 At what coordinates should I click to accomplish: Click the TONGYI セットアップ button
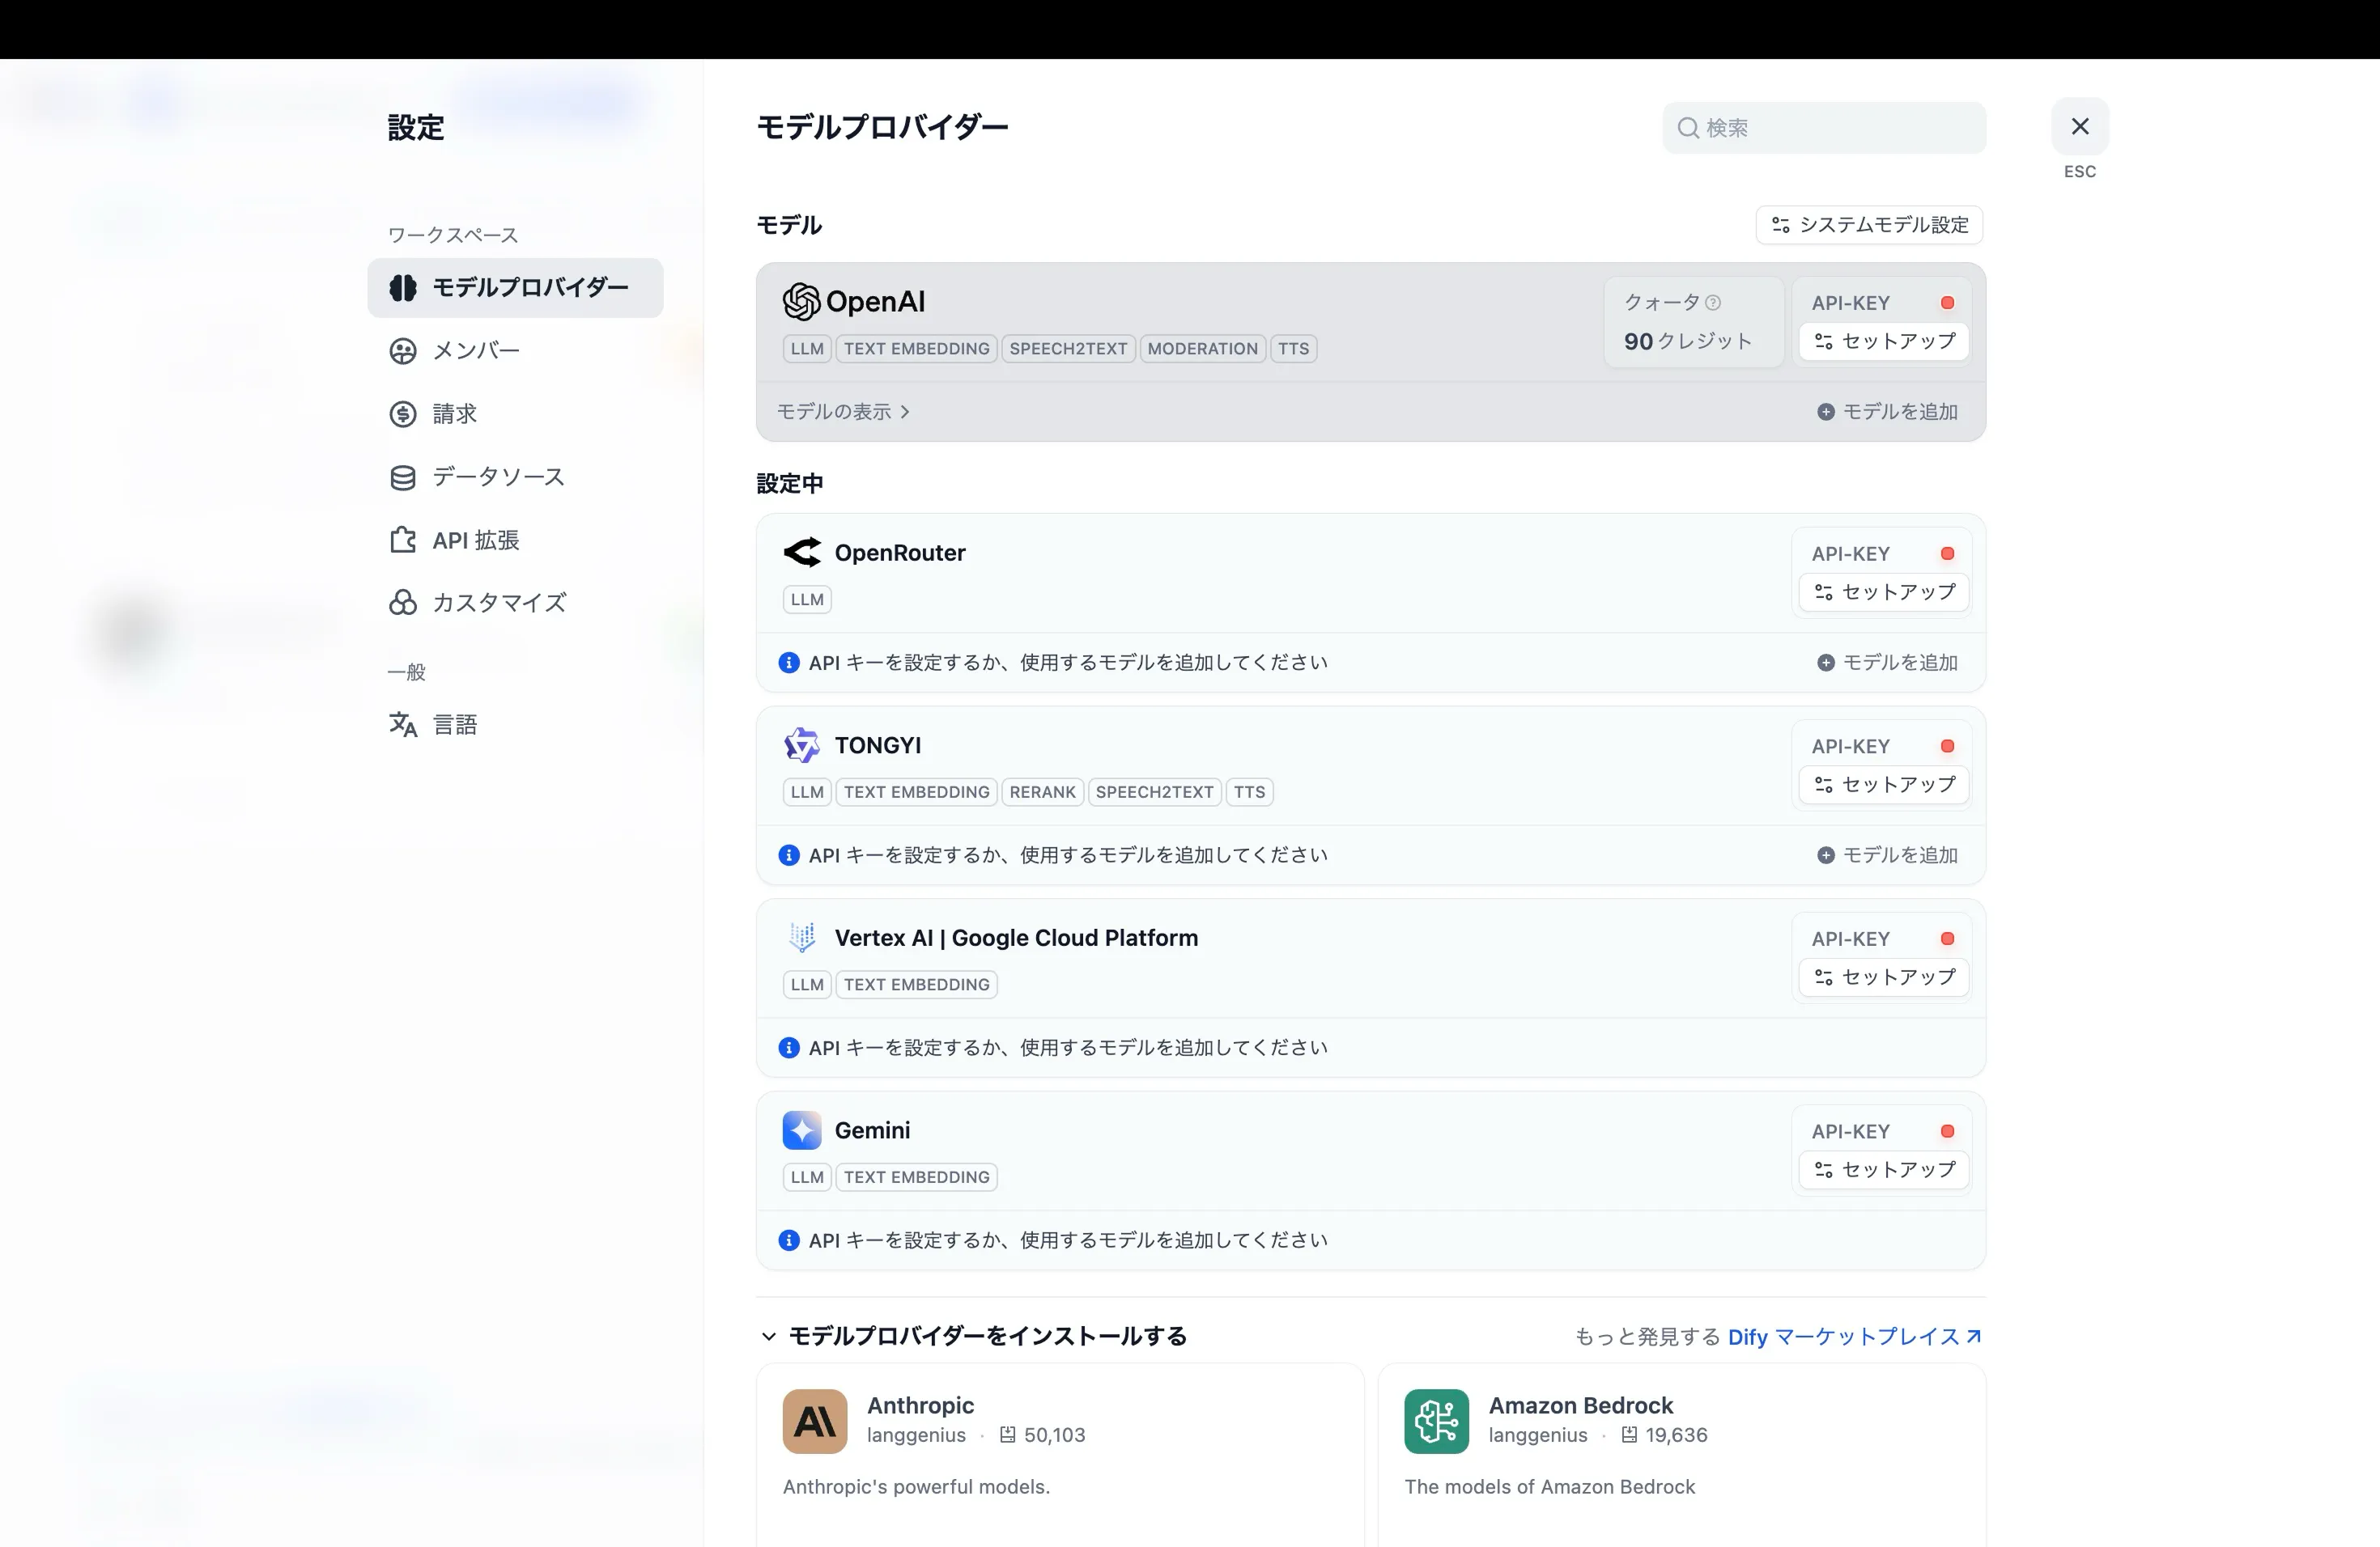click(1884, 785)
